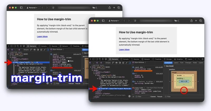This screenshot has width=211, height=111.
Task: Select Computed sidebar tab in front window
Action: pos(168,63)
